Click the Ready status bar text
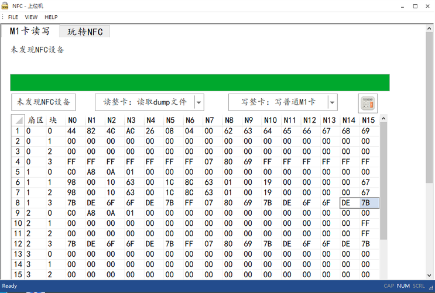 9,286
